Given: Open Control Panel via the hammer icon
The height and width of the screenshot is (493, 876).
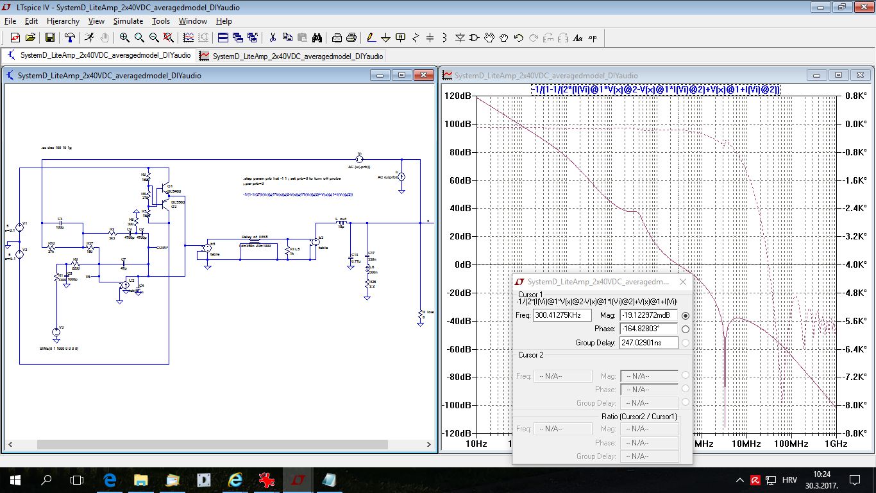Looking at the screenshot, I should click(x=70, y=38).
